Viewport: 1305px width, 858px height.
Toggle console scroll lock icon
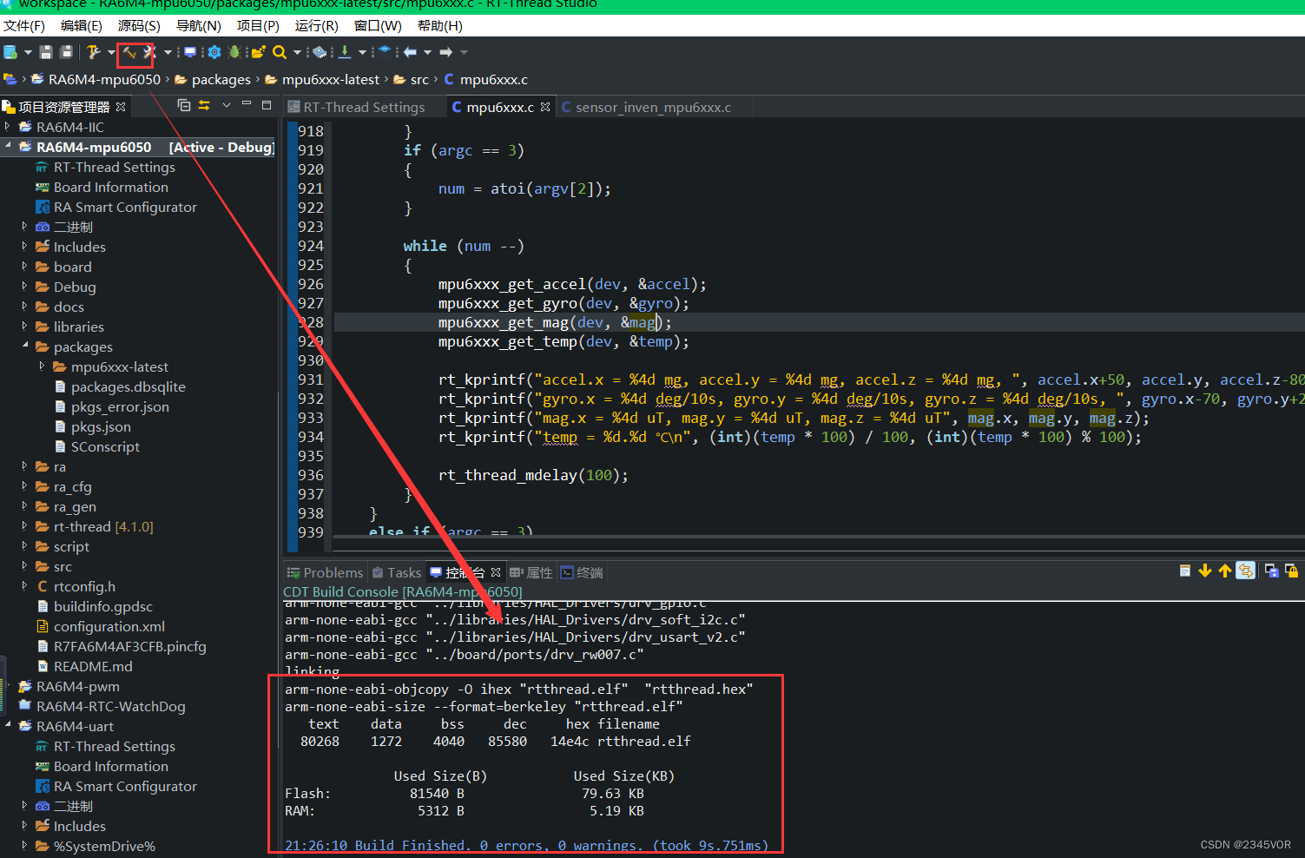click(1291, 571)
